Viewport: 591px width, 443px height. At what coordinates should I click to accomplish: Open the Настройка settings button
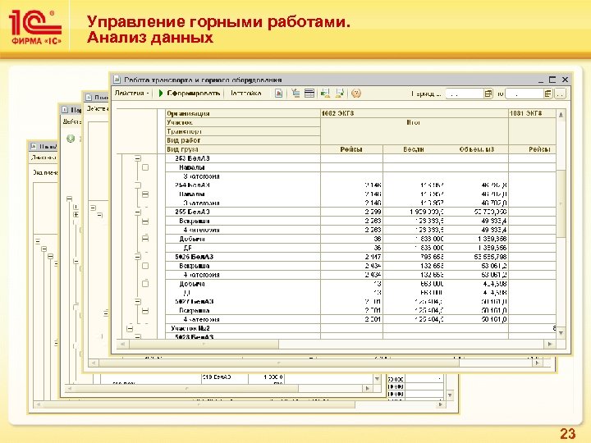(245, 93)
